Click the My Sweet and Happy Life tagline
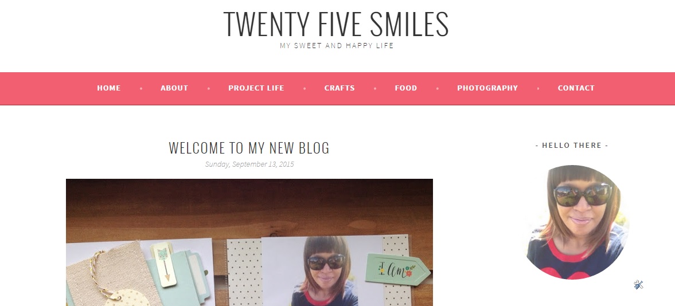This screenshot has height=306, width=675. 337,45
